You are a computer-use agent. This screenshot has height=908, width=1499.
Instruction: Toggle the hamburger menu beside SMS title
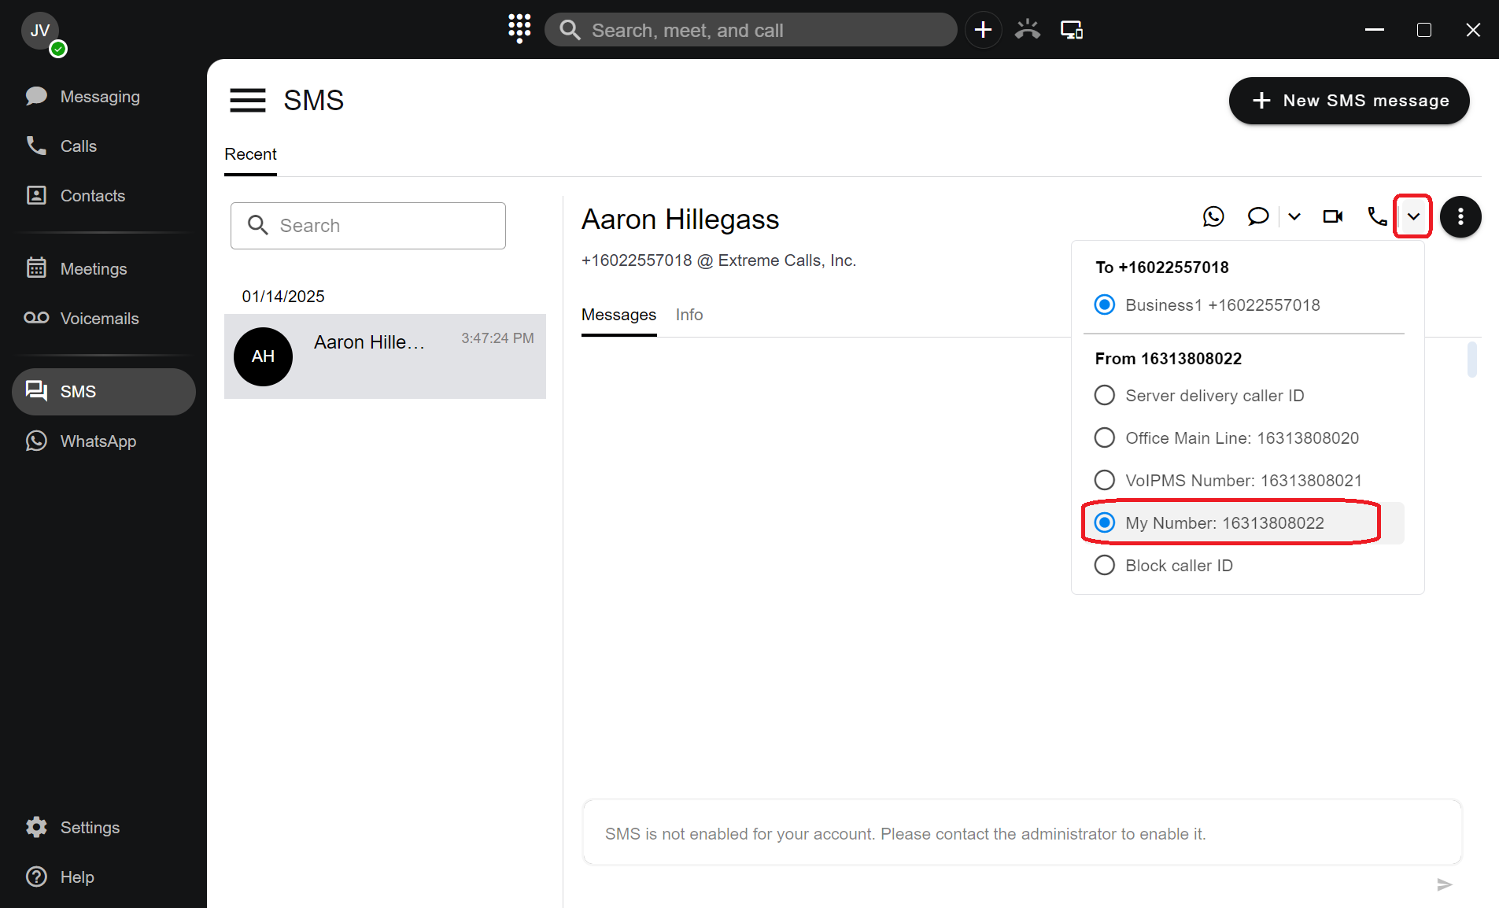click(x=247, y=101)
